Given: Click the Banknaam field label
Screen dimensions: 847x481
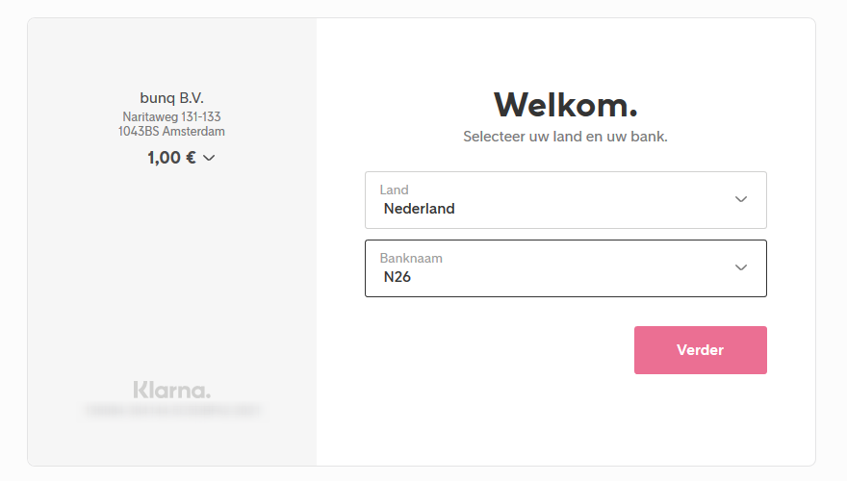Looking at the screenshot, I should click(x=411, y=259).
